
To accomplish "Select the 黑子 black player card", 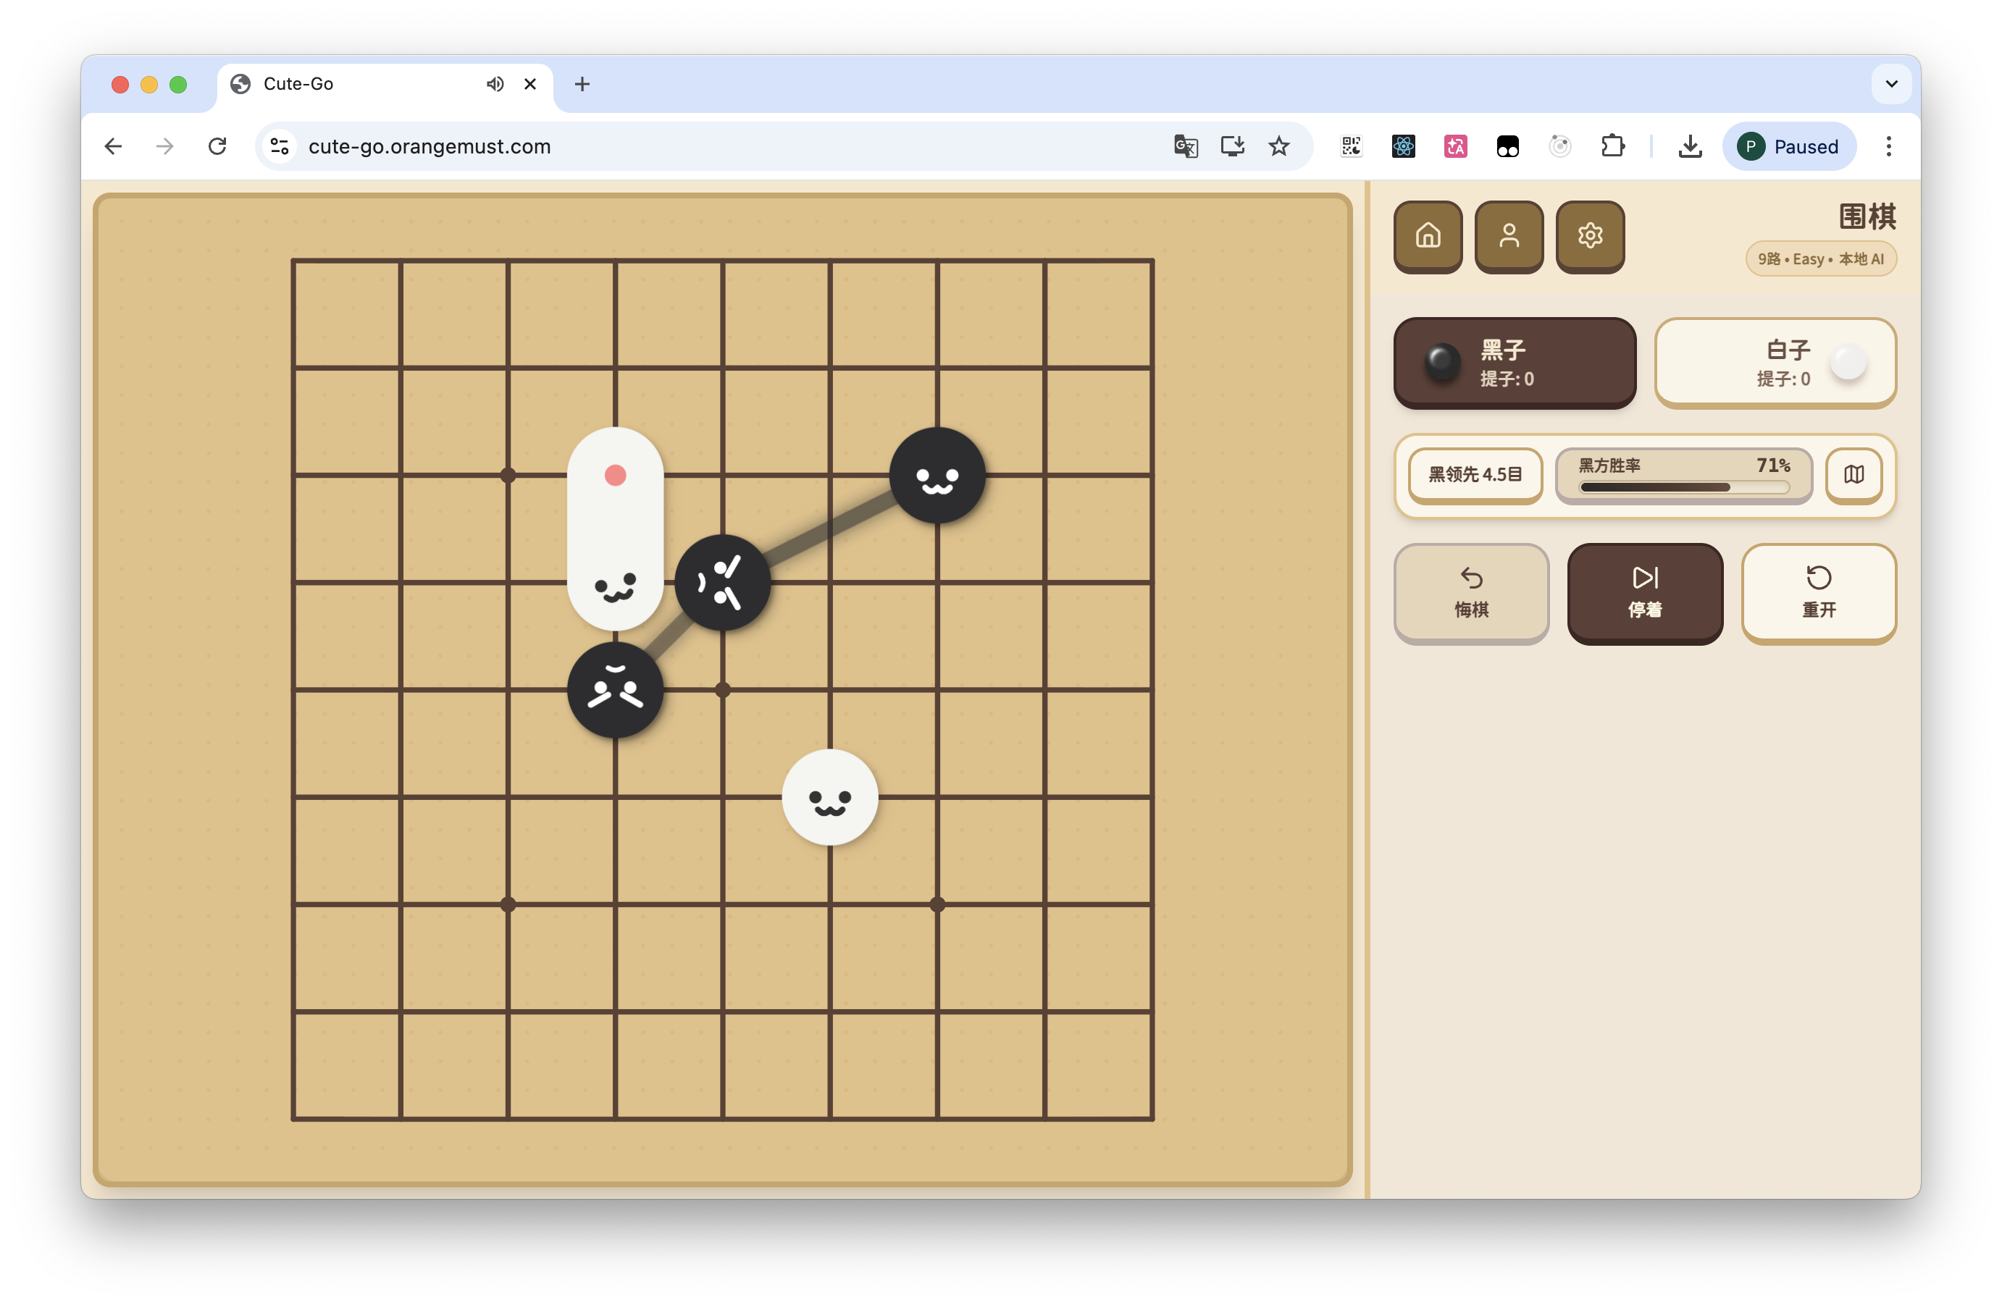I will pyautogui.click(x=1514, y=363).
